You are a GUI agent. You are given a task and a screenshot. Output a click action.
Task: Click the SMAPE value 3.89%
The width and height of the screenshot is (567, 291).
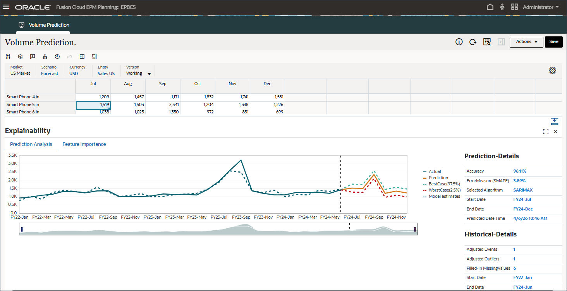[519, 181]
